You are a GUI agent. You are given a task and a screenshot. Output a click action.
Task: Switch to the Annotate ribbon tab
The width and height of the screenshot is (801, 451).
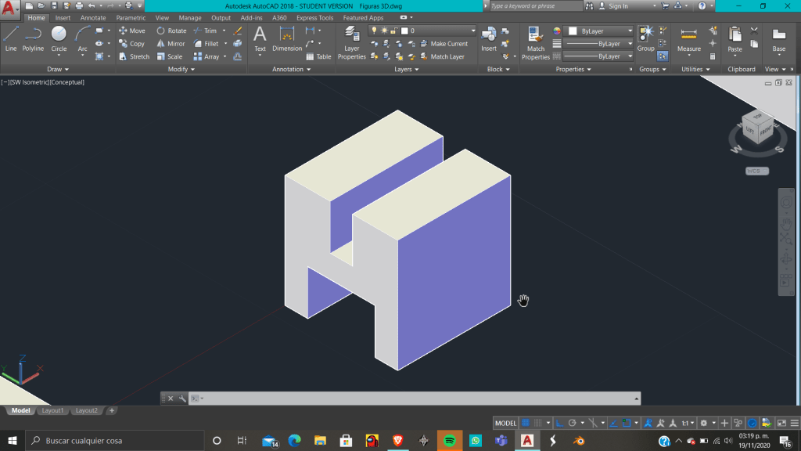coord(93,18)
